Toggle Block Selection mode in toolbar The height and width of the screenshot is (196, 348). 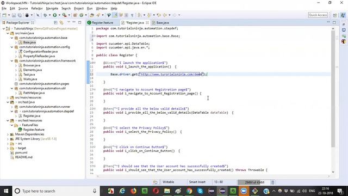(126, 15)
